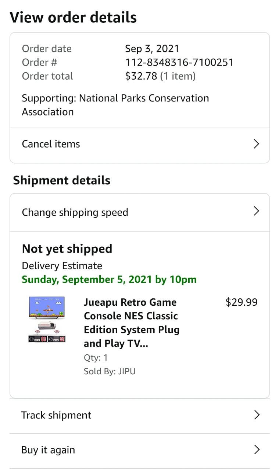
Task: Click the $29.99 item price
Action: pos(241,302)
